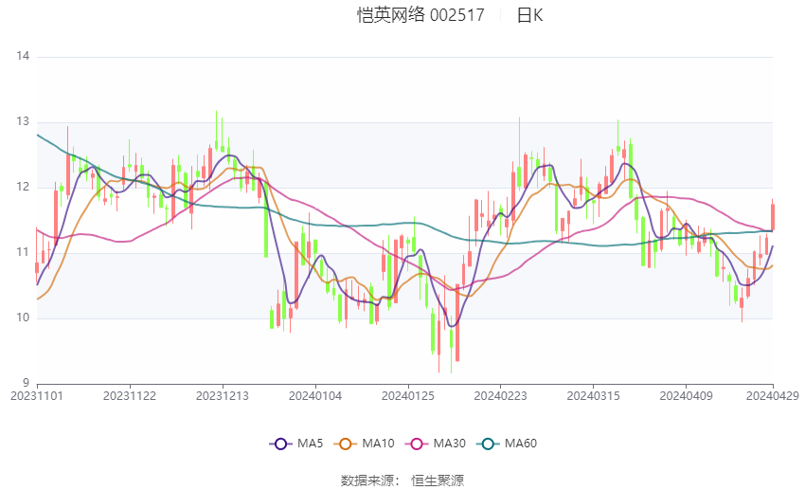Click the 20240429 x-axis date label
The image size is (805, 490).
click(x=772, y=396)
